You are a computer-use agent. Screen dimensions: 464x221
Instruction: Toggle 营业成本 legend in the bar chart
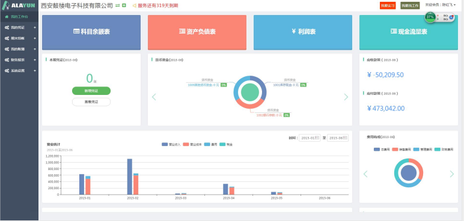click(192, 144)
